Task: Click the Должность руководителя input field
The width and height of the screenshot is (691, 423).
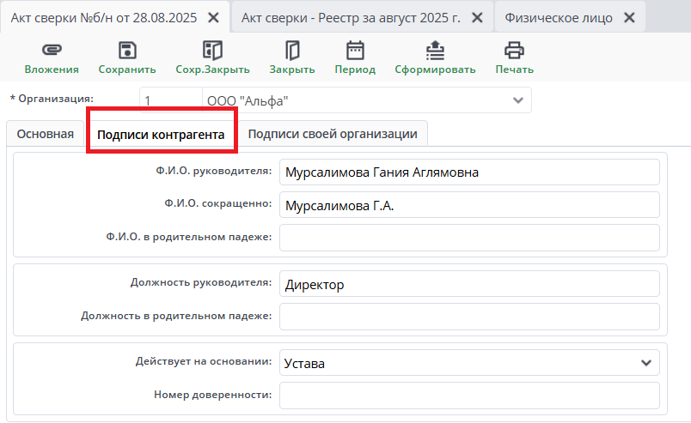Action: pyautogui.click(x=468, y=284)
